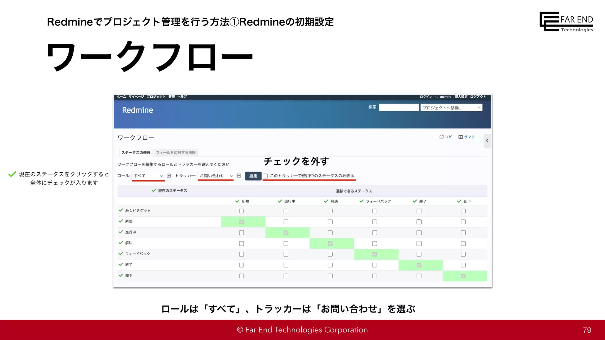Check フィードバック row to 新規 transition box
The width and height of the screenshot is (605, 340).
pyautogui.click(x=242, y=254)
